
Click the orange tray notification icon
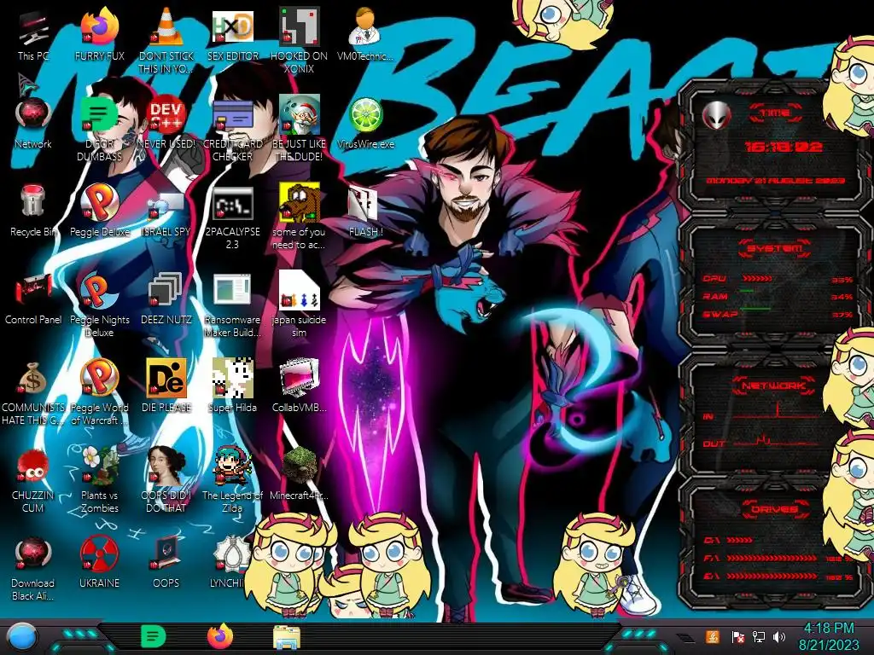(x=713, y=636)
